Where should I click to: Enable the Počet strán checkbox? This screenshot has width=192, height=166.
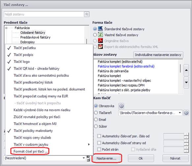99,149
